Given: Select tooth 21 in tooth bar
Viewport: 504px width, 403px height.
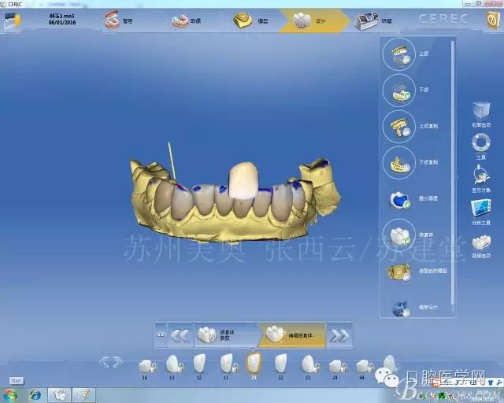Looking at the screenshot, I should point(254,363).
